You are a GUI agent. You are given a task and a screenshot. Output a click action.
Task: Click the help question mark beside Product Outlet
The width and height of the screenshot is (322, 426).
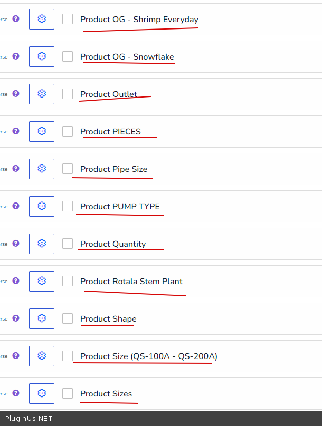pos(16,94)
